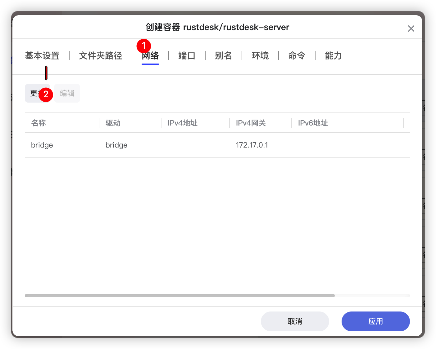Close the create container dialog
This screenshot has height=349, width=436.
pyautogui.click(x=411, y=29)
